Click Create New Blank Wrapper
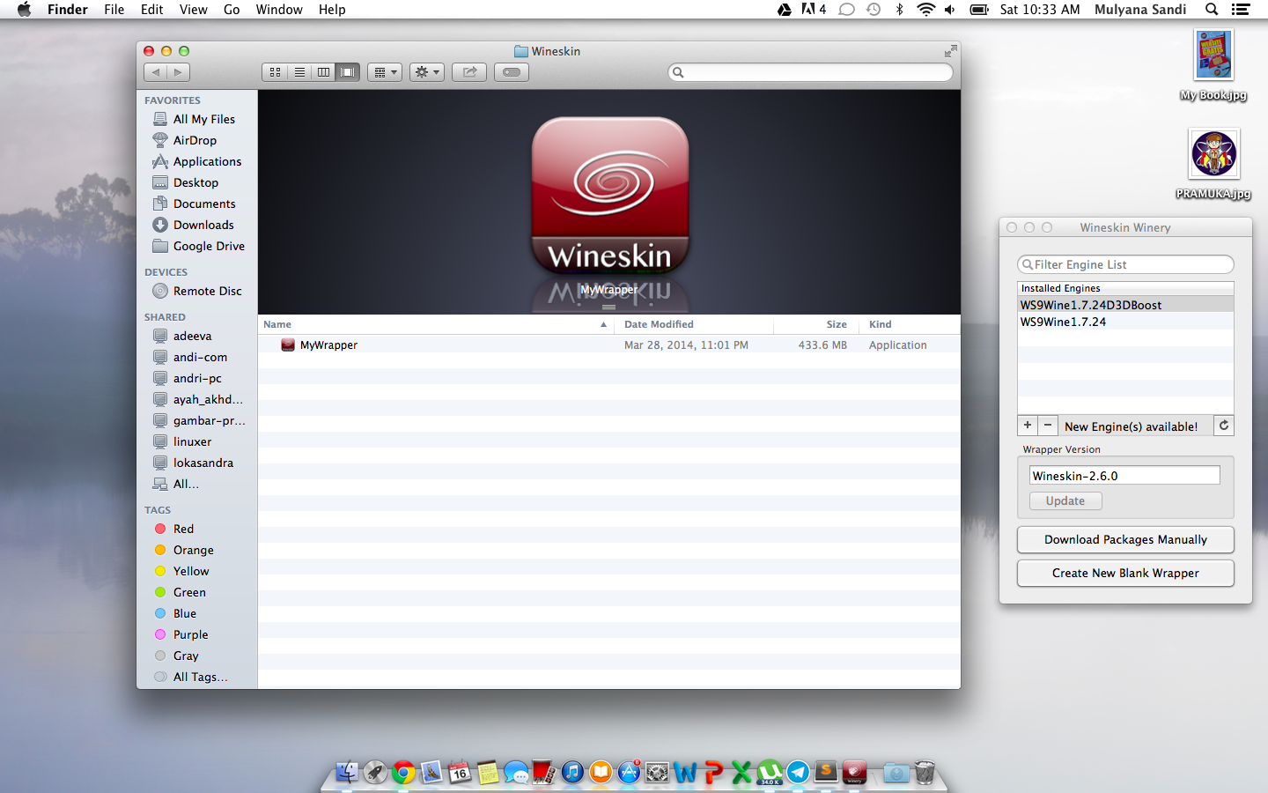This screenshot has width=1268, height=793. pos(1125,573)
